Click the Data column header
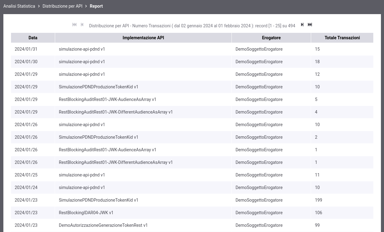 pyautogui.click(x=33, y=38)
